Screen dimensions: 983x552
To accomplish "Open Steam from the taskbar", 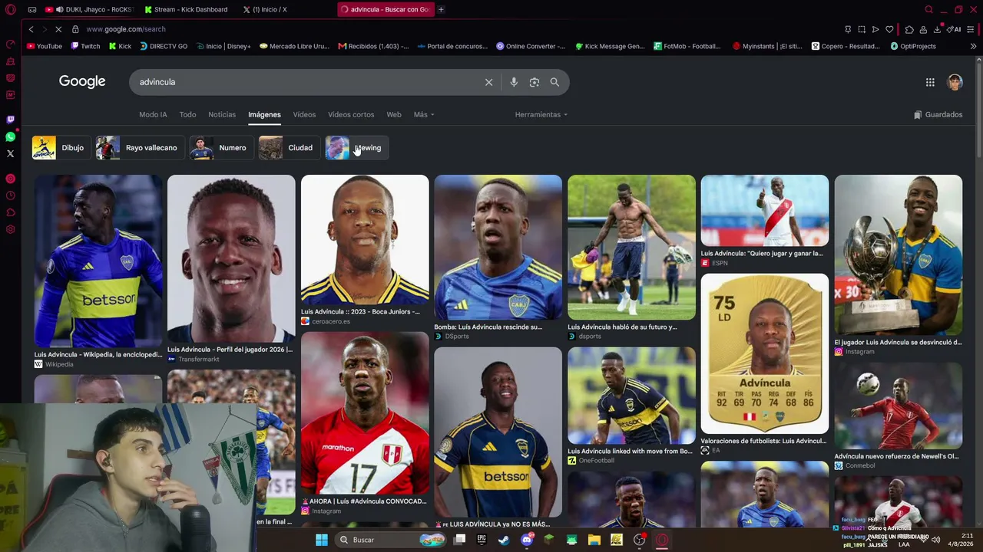I will click(504, 540).
